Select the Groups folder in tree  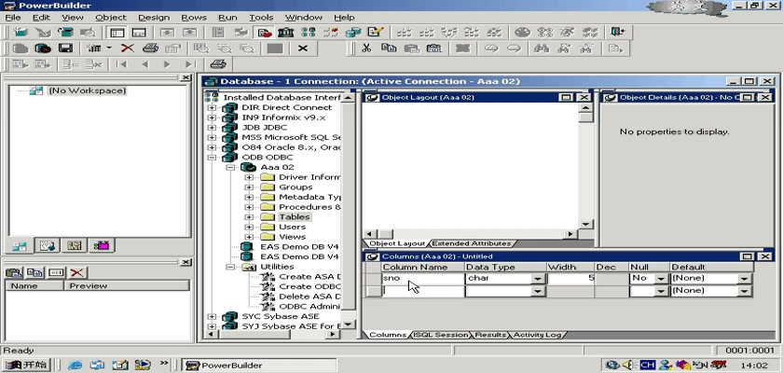pos(295,187)
